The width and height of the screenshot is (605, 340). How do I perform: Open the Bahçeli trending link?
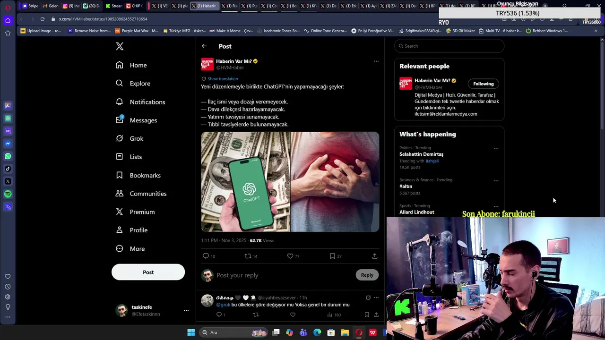point(432,161)
